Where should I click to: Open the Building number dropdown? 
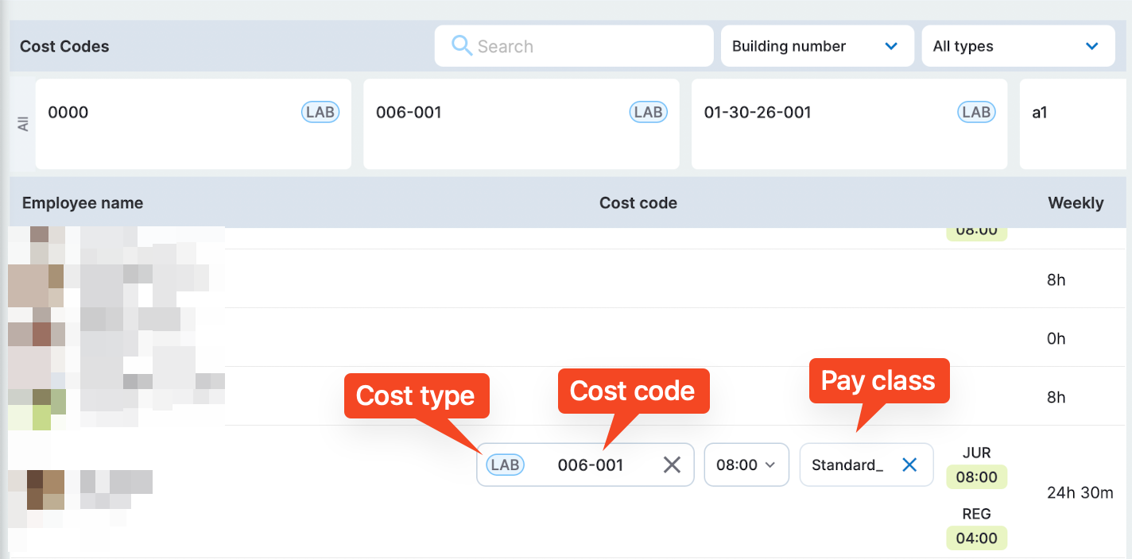click(x=816, y=46)
